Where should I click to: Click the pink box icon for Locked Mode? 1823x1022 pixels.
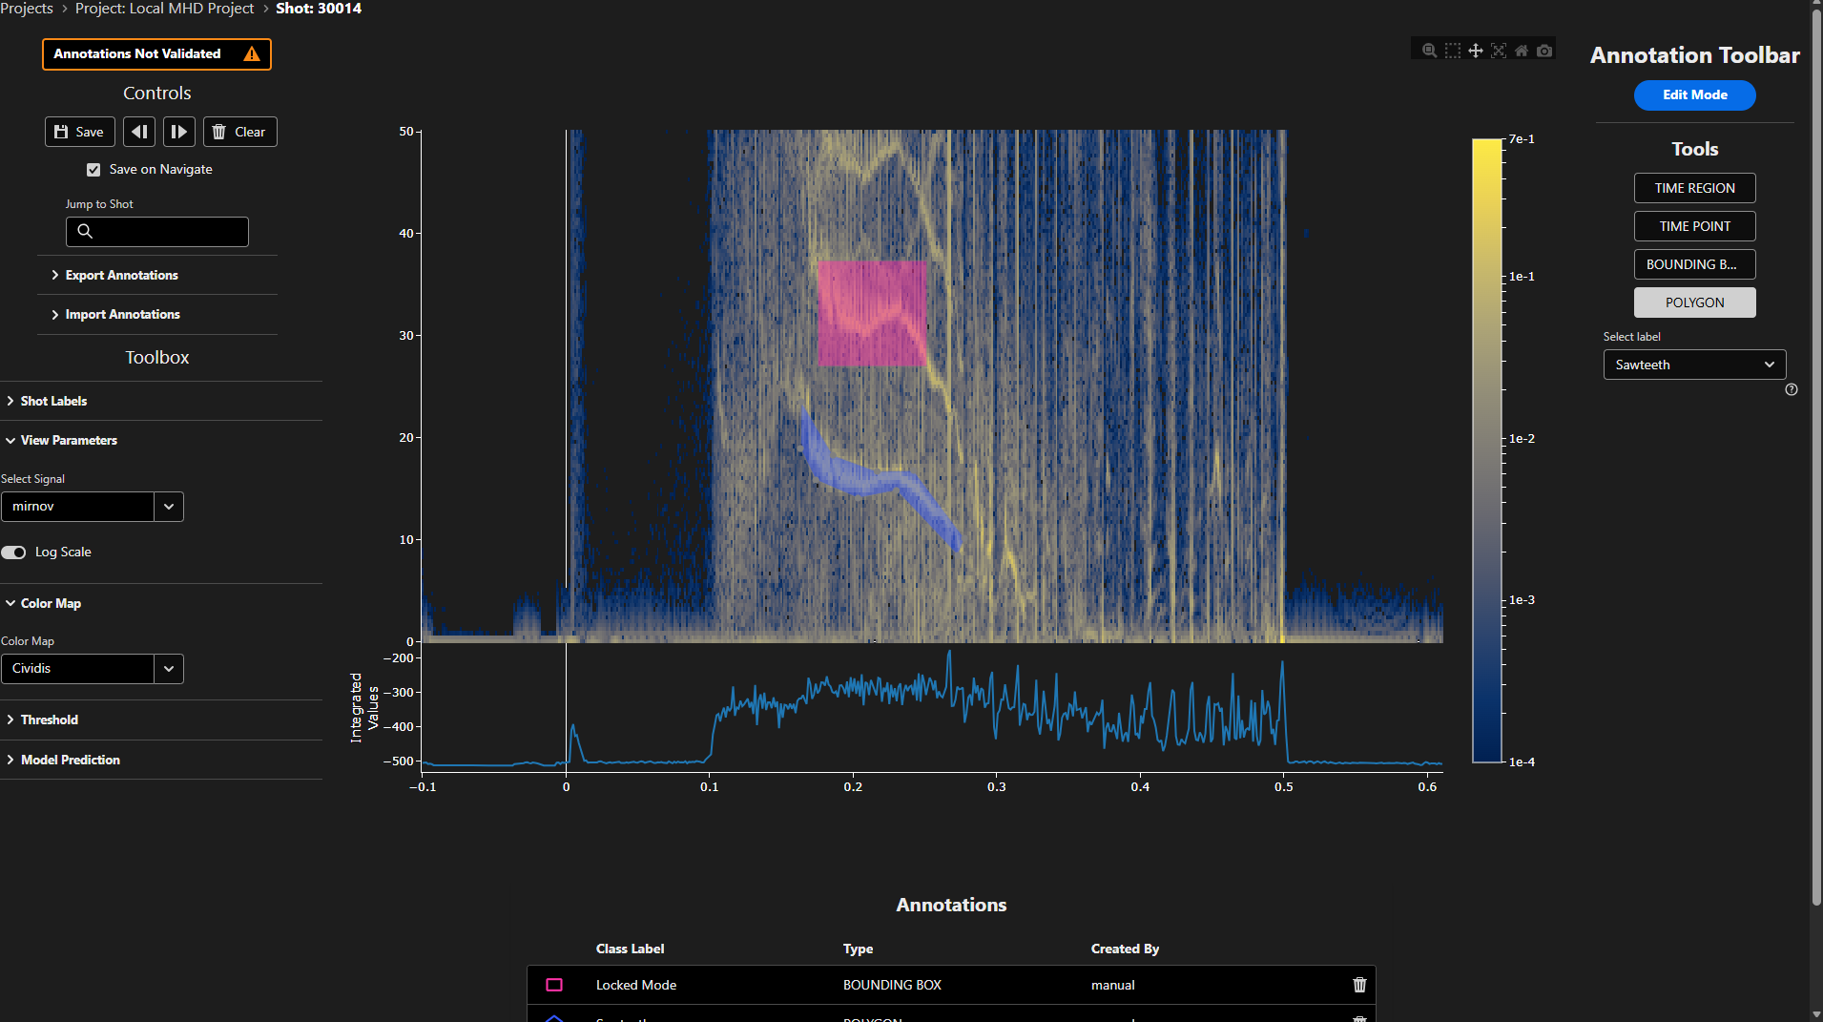pyautogui.click(x=554, y=985)
